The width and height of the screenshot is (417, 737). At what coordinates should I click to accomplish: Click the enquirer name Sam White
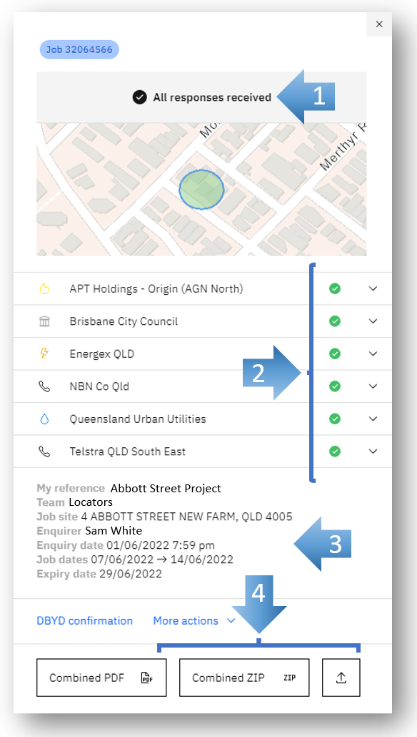point(114,531)
